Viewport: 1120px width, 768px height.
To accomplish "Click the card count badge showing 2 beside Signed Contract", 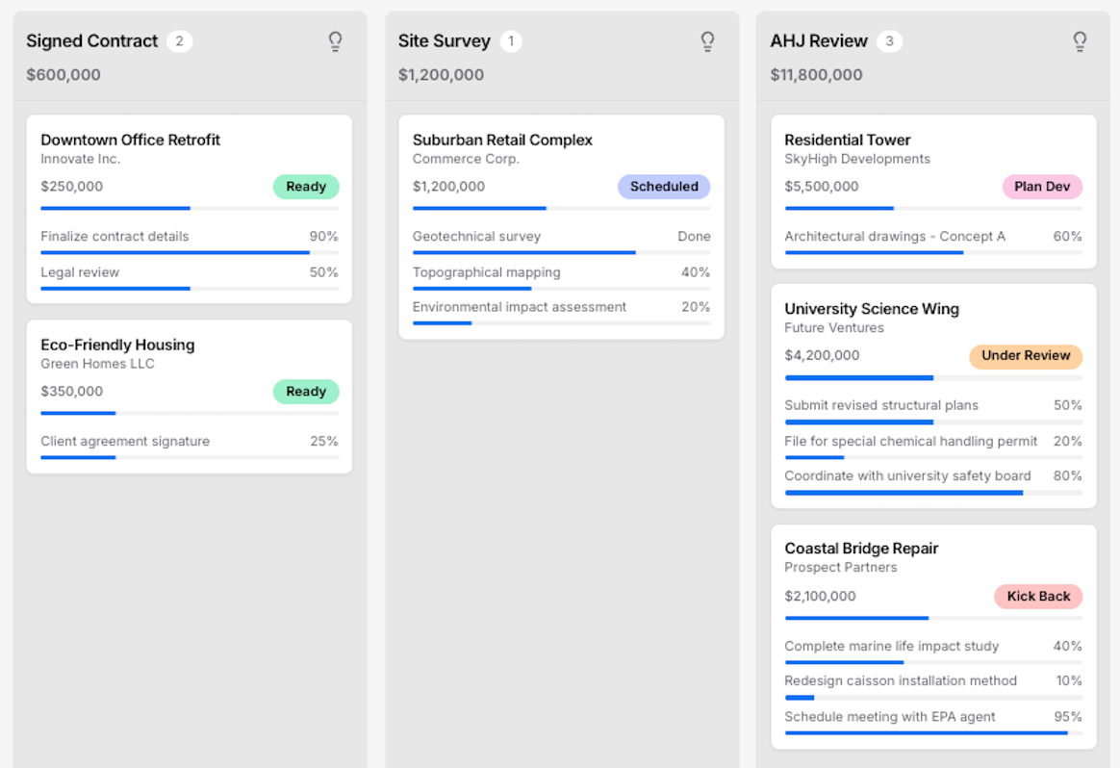I will 180,41.
